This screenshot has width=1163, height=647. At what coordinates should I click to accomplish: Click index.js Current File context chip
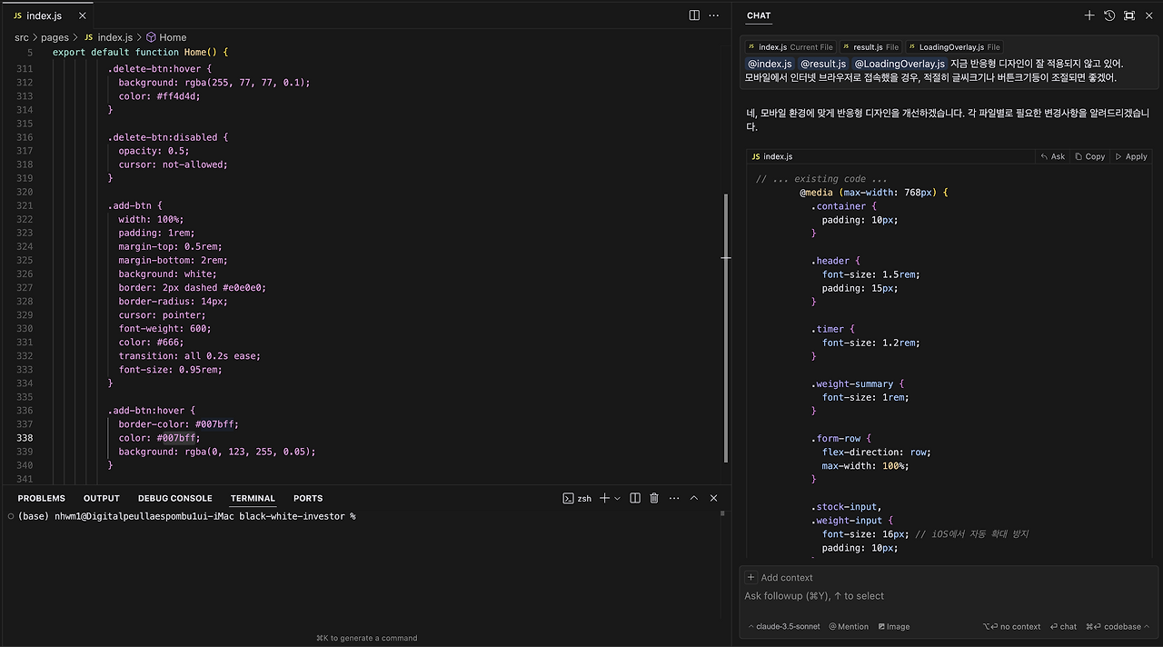(790, 47)
